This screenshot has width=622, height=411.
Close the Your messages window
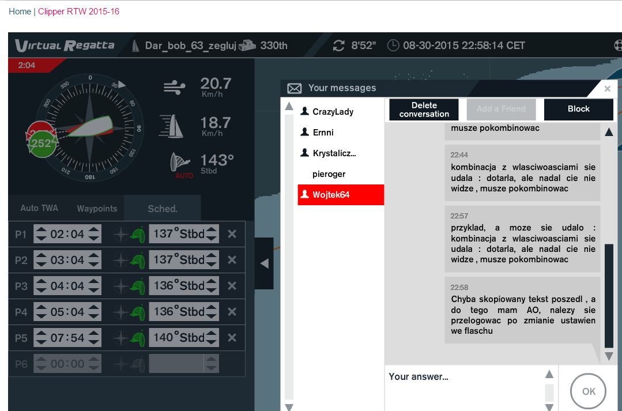click(x=608, y=89)
